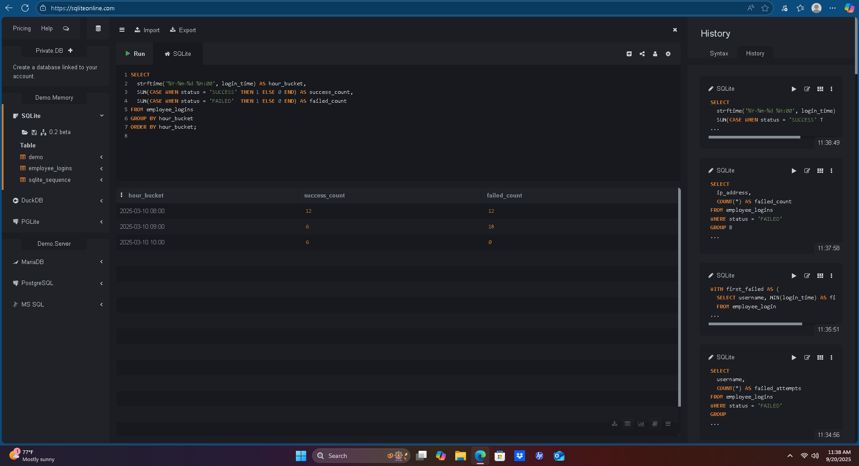Expand the PostgreSQL server section
Image resolution: width=859 pixels, height=466 pixels.
coord(102,283)
